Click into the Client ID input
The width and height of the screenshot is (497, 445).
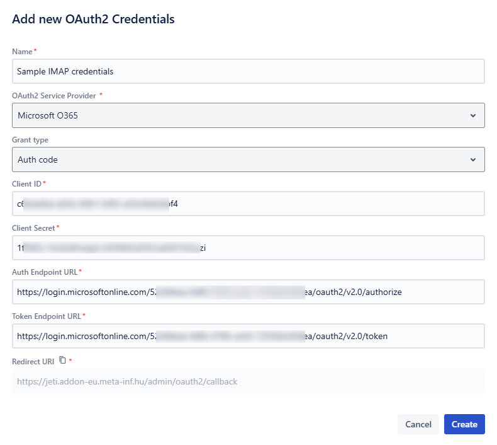pos(248,204)
